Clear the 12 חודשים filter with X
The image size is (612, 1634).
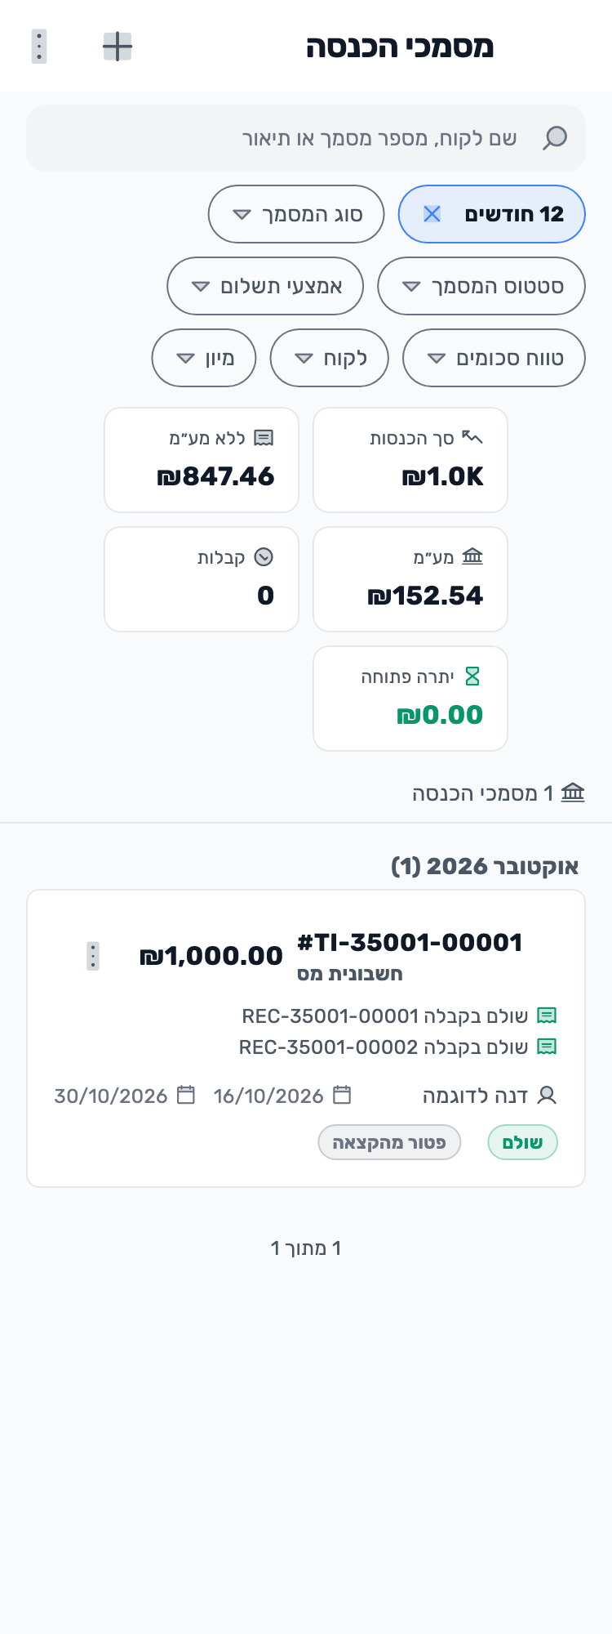[x=432, y=214]
